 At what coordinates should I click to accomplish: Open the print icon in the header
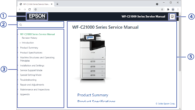pyautogui.click(x=172, y=16)
